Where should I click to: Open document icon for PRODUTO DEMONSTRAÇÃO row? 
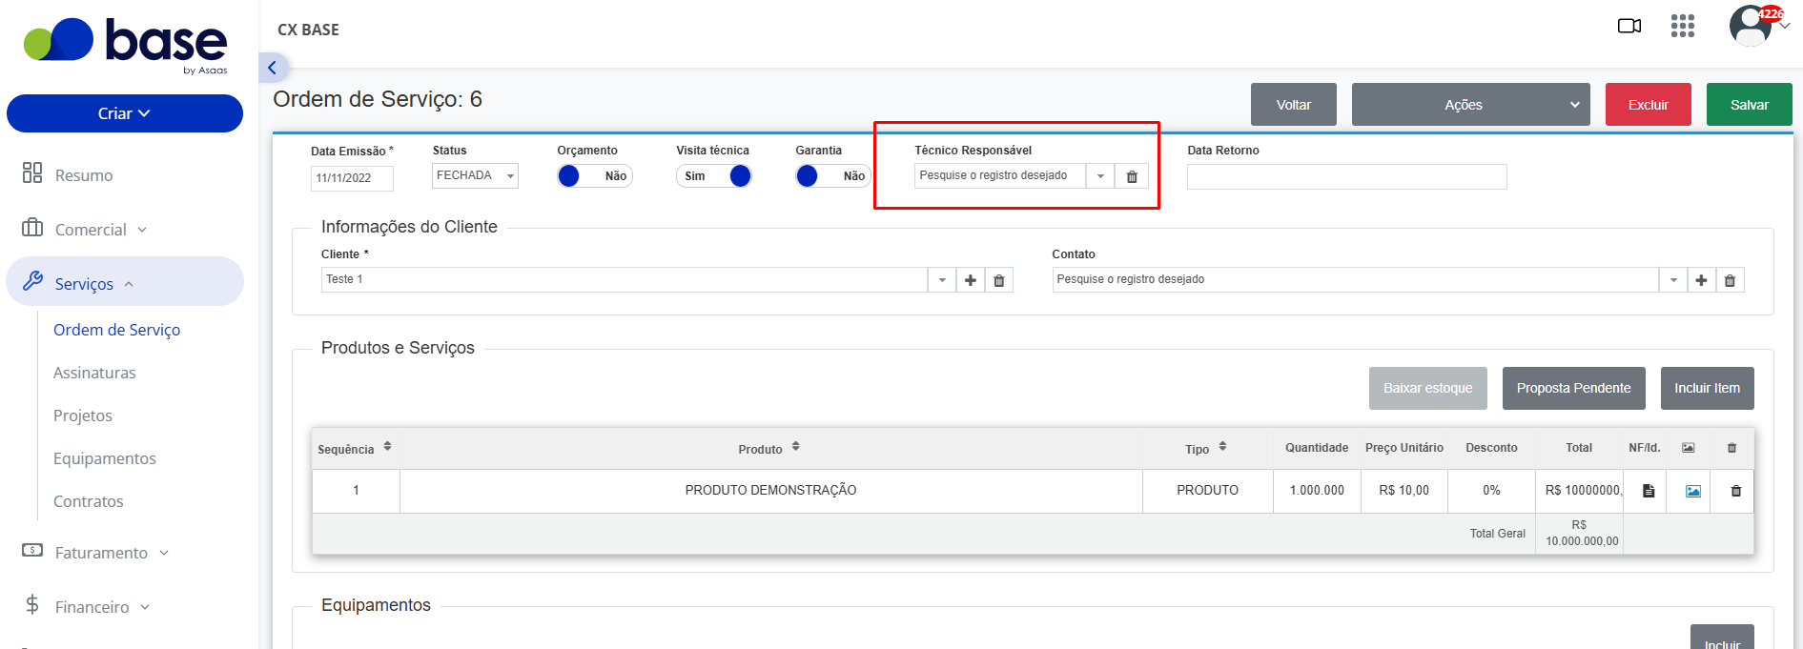pos(1649,491)
